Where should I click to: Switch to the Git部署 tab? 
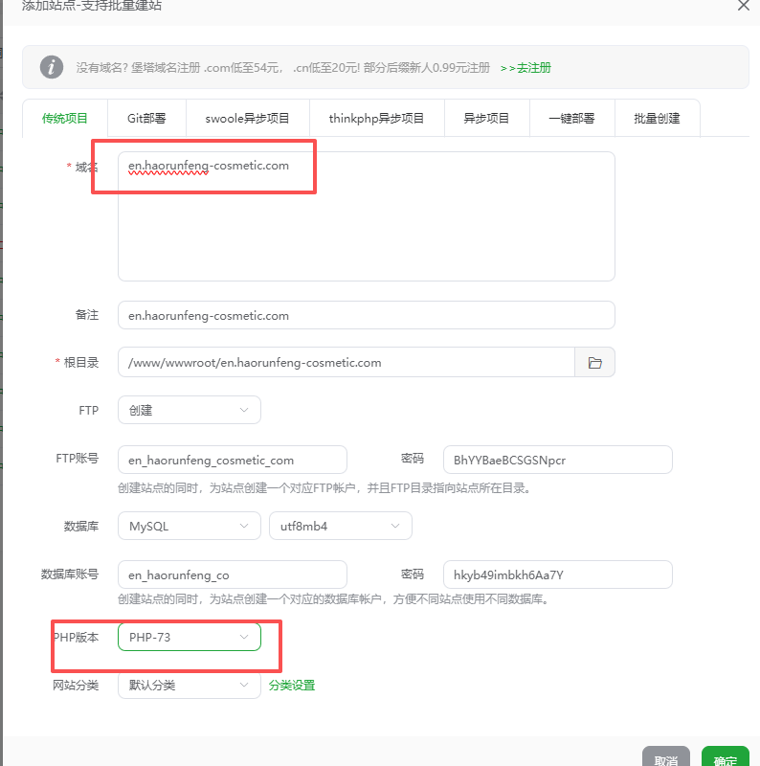[146, 118]
